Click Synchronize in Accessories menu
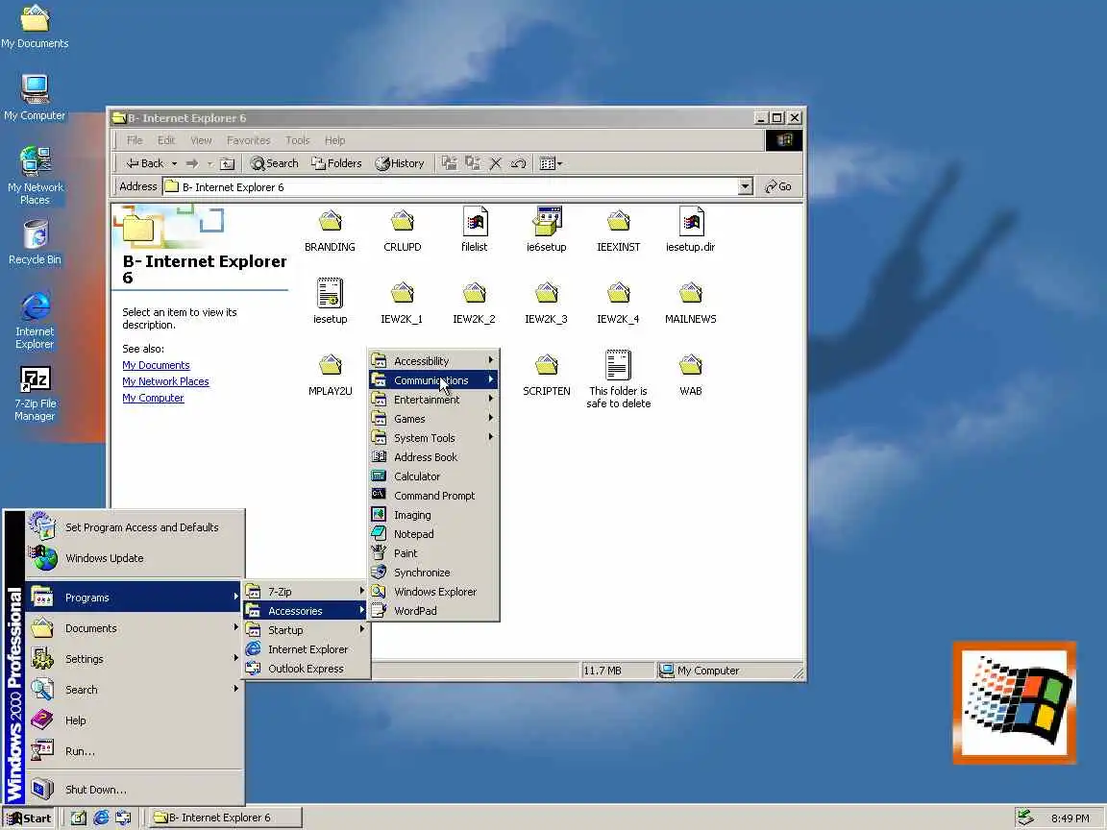This screenshot has height=830, width=1107. (433, 573)
